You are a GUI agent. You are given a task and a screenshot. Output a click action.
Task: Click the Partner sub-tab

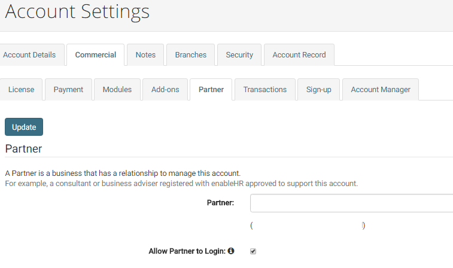tap(211, 90)
